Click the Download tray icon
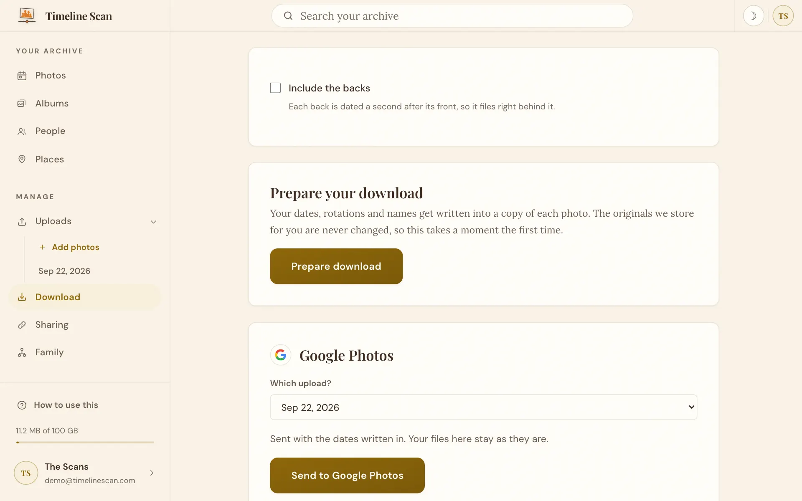The width and height of the screenshot is (802, 501). 22,297
